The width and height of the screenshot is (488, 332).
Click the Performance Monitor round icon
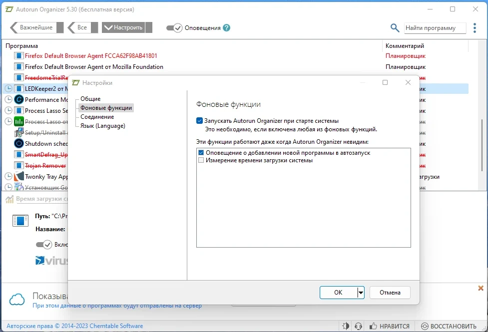19,99
